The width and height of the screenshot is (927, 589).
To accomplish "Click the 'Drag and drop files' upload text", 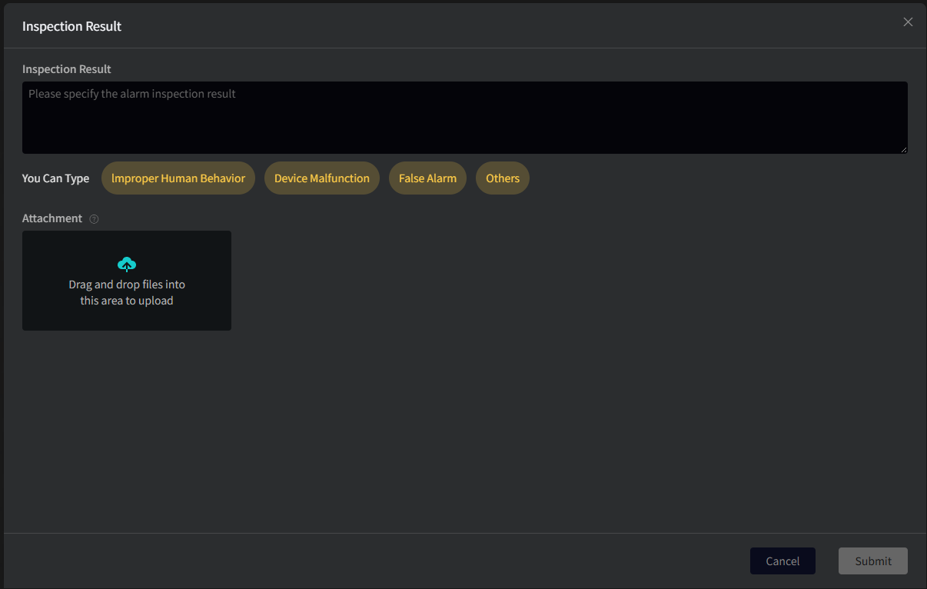I will click(x=127, y=285).
